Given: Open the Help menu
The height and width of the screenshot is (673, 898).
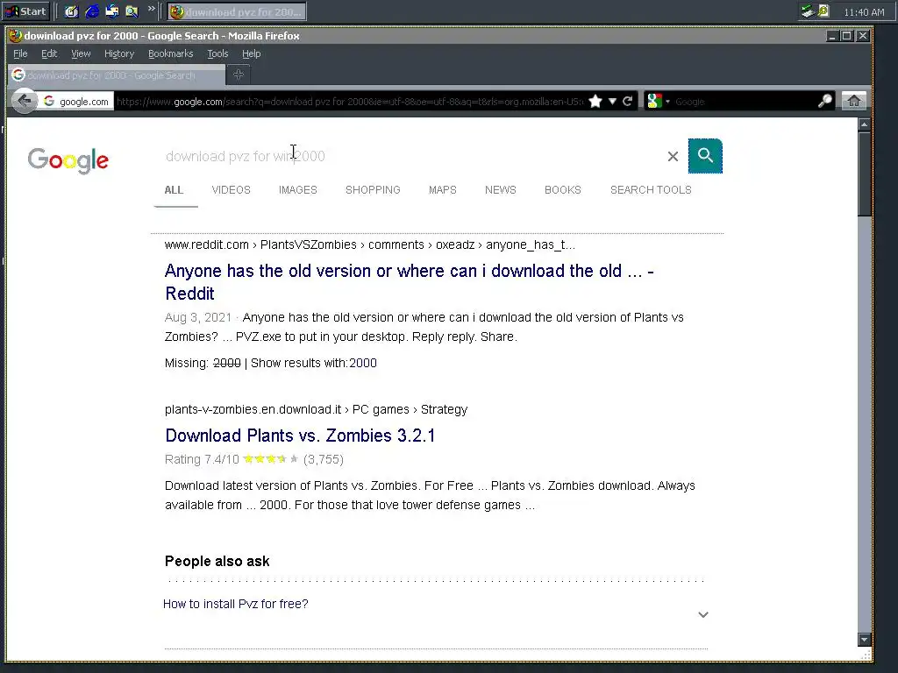Looking at the screenshot, I should tap(252, 53).
